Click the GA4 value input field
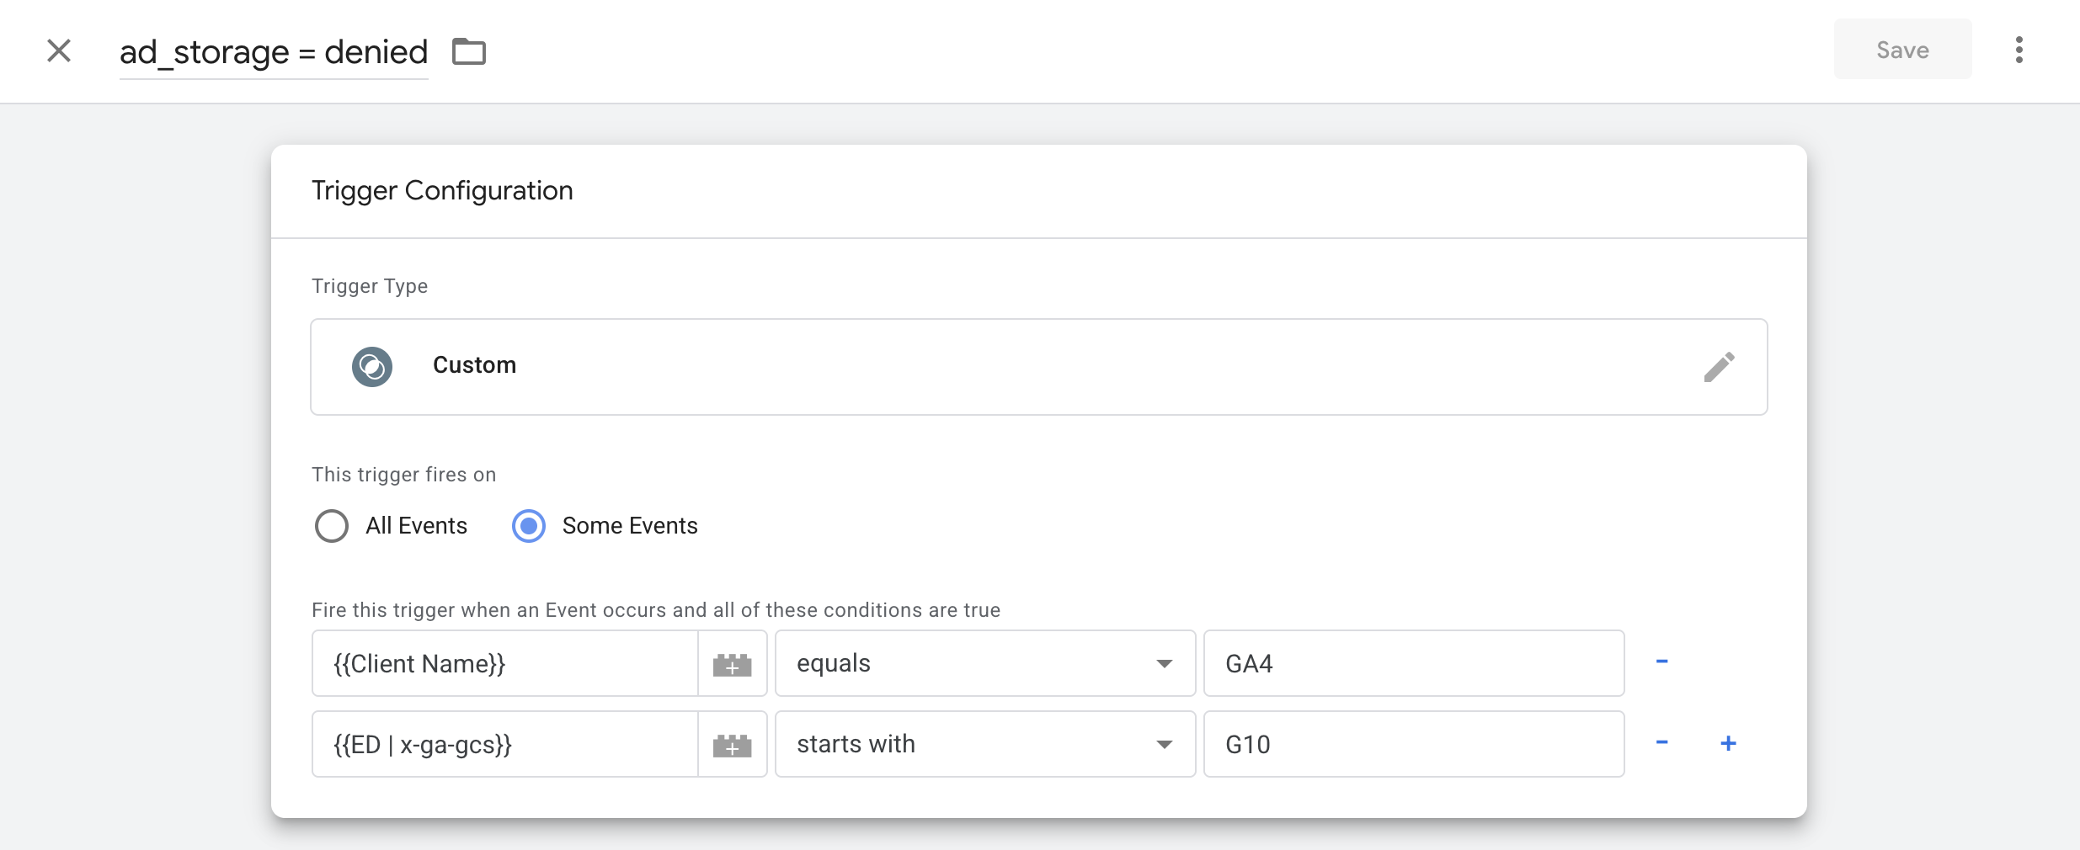 pos(1413,664)
